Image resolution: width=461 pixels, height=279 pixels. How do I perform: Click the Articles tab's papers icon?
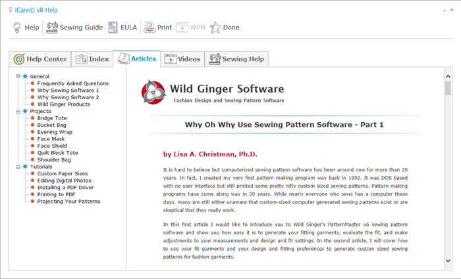(x=124, y=58)
